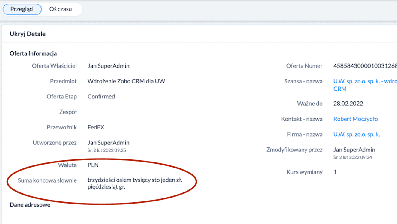Viewport: 397px width, 224px height.
Task: Click the Kurs wymiany value
Action: click(x=335, y=172)
